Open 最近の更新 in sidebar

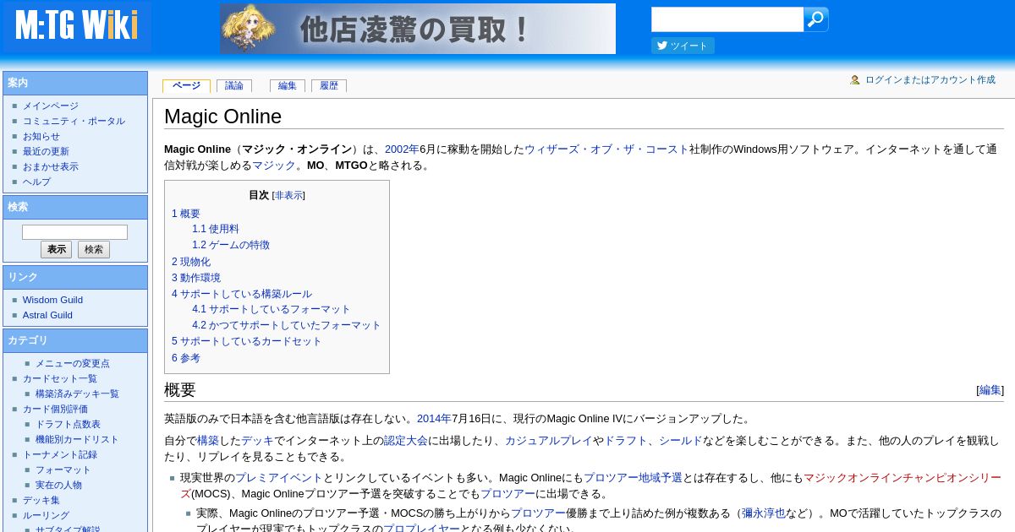(x=46, y=151)
